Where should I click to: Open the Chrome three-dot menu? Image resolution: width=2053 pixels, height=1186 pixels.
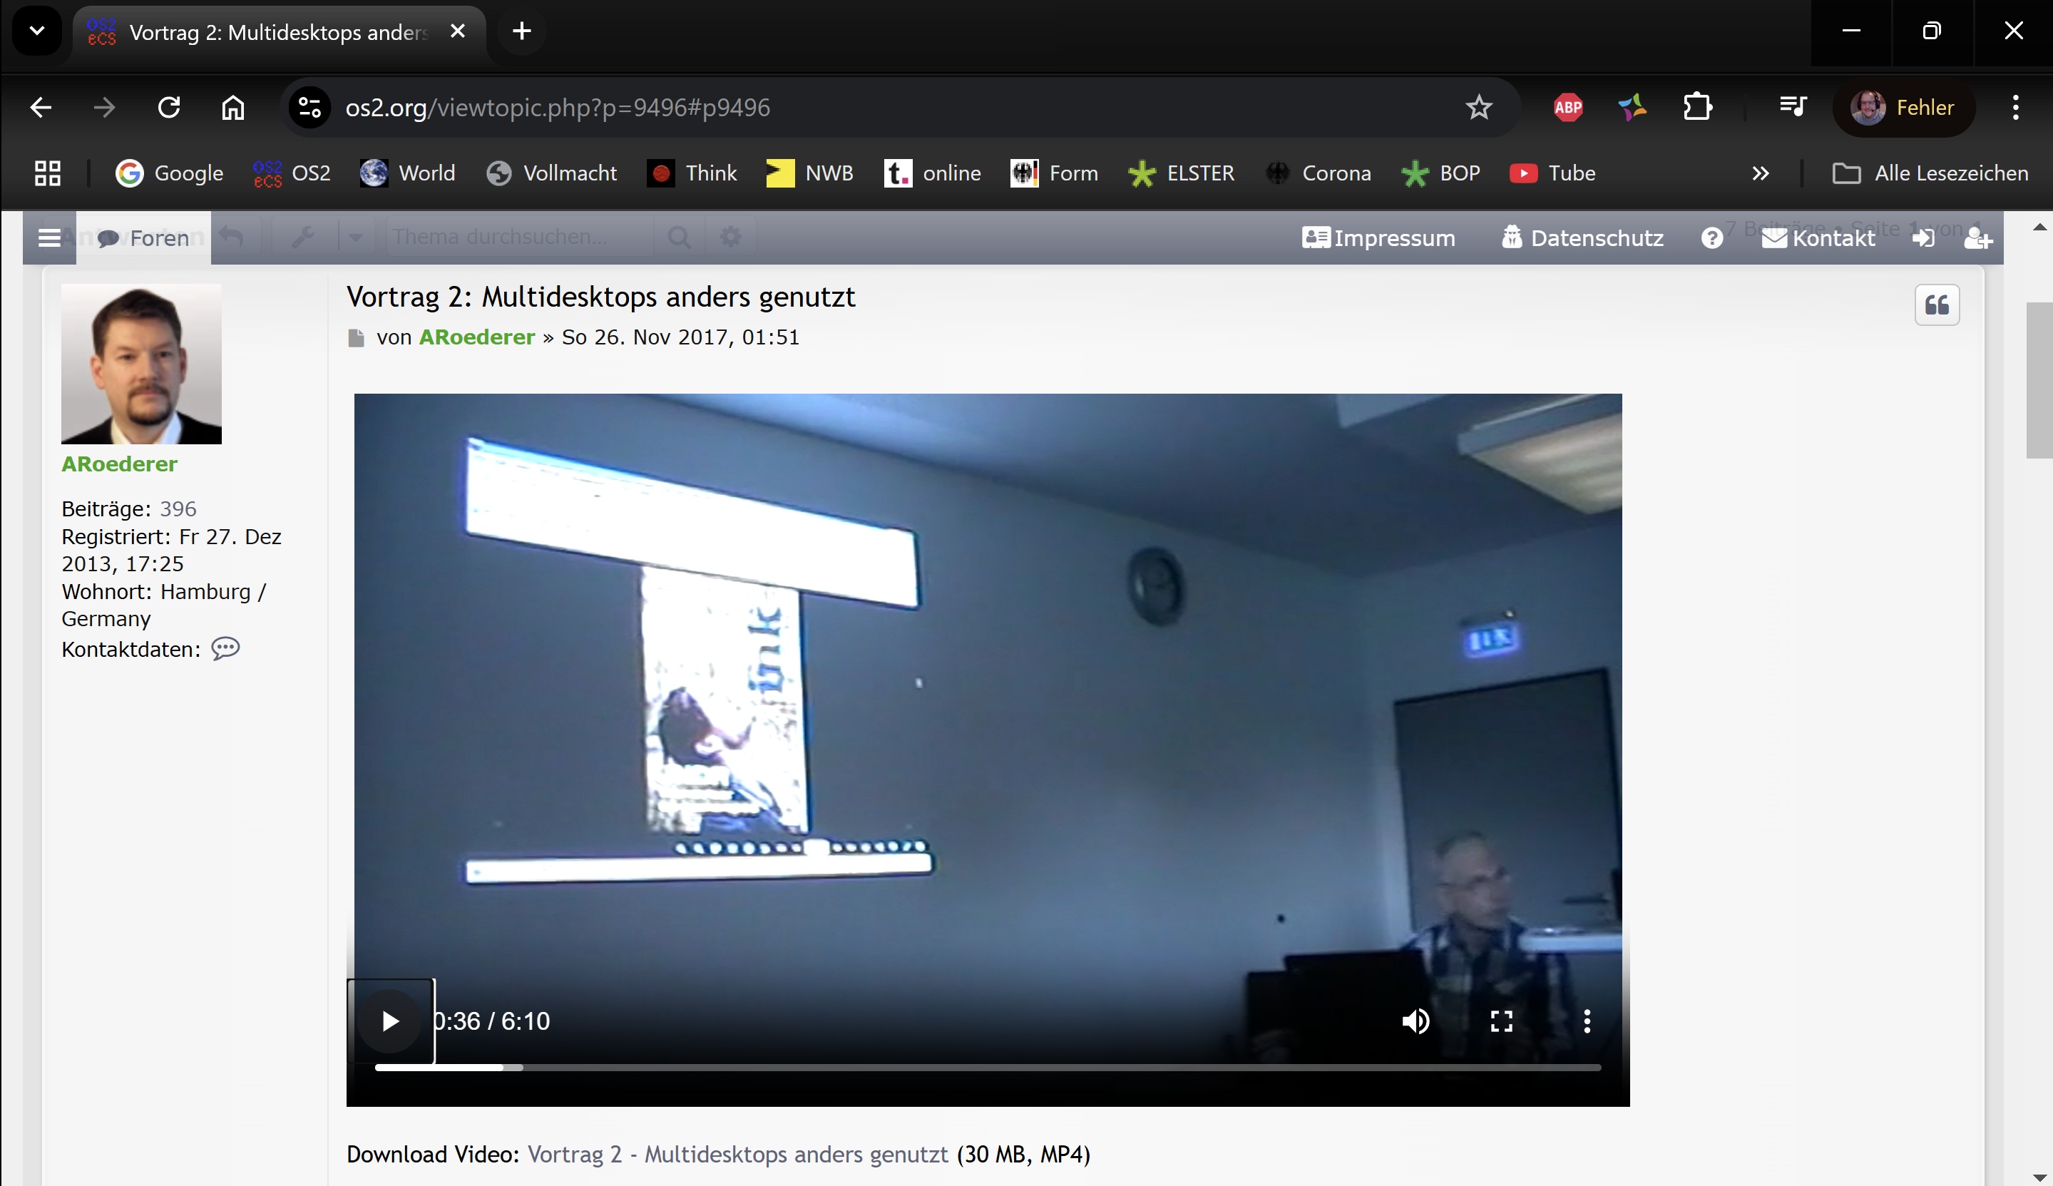(x=2015, y=107)
